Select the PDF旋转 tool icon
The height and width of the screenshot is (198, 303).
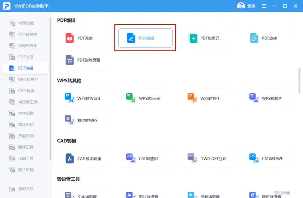tap(254, 38)
